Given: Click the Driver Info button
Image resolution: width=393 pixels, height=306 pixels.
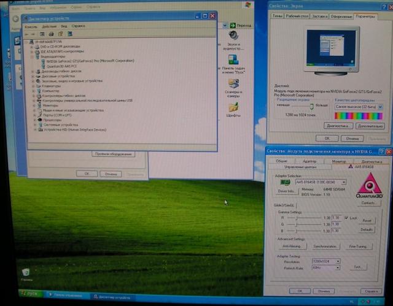Looking at the screenshot, I should 286,191.
